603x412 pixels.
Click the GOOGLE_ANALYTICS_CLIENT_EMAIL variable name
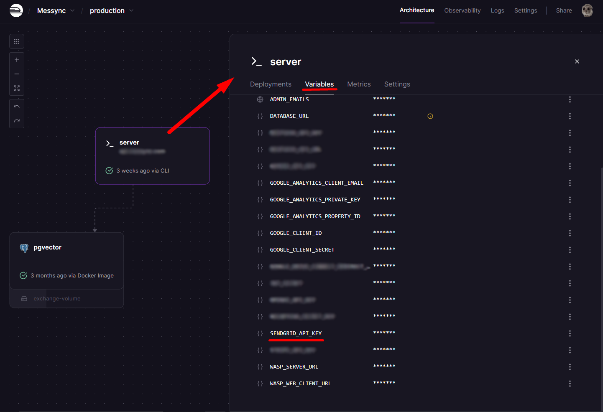pos(317,183)
